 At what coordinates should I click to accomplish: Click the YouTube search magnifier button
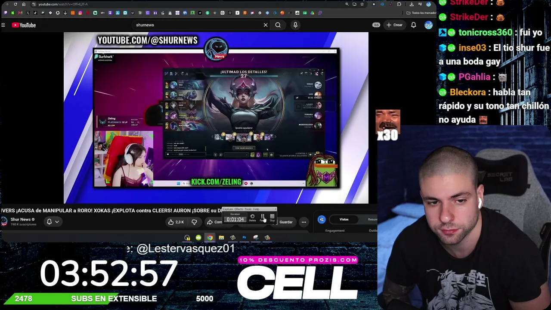click(278, 25)
